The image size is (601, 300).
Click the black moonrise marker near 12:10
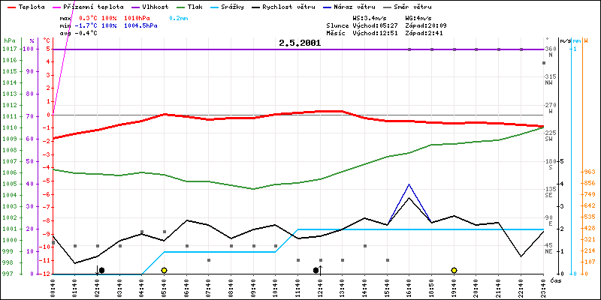[316, 270]
